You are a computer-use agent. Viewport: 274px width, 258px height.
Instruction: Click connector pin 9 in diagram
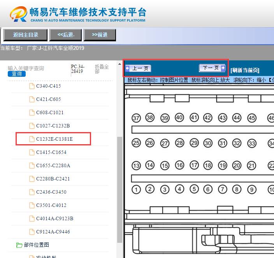[x=252, y=190]
